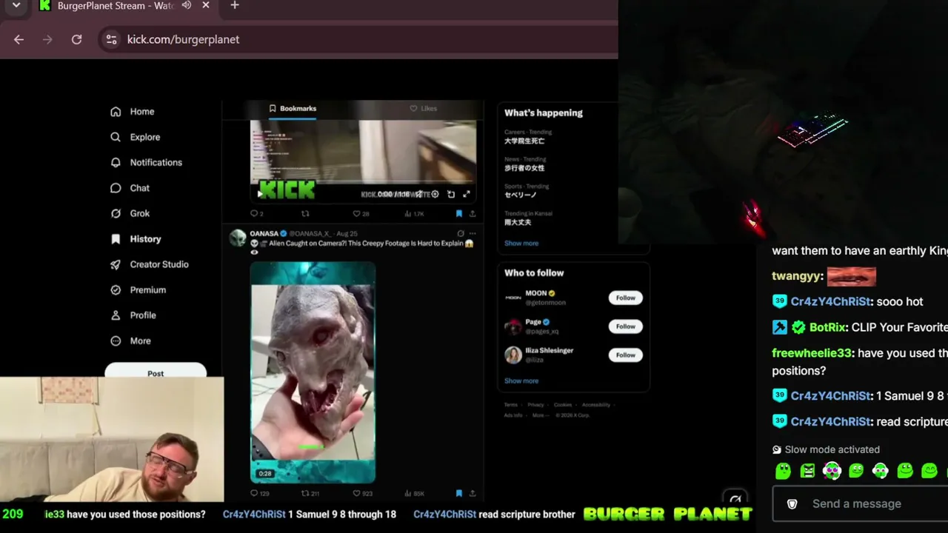Follow the Page account

pyautogui.click(x=626, y=326)
